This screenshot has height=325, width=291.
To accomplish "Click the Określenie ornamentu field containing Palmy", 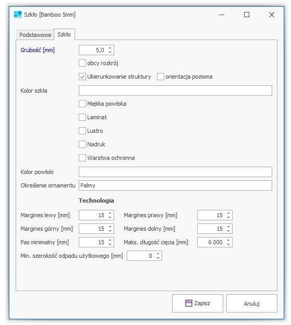I will pyautogui.click(x=175, y=185).
